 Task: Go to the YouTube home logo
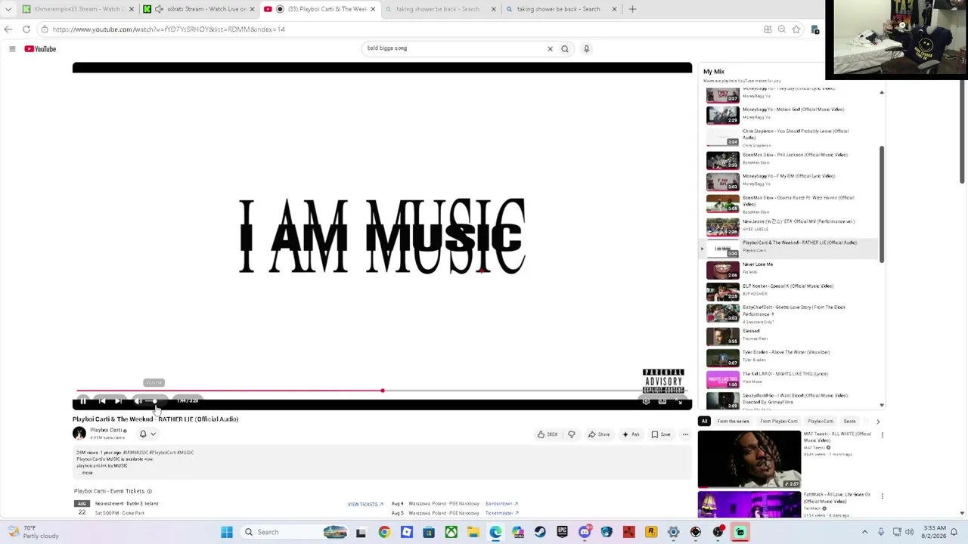[40, 49]
